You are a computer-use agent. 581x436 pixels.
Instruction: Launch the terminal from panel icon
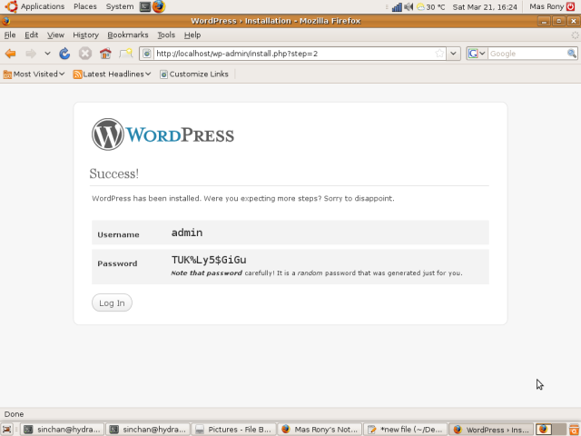(x=145, y=6)
